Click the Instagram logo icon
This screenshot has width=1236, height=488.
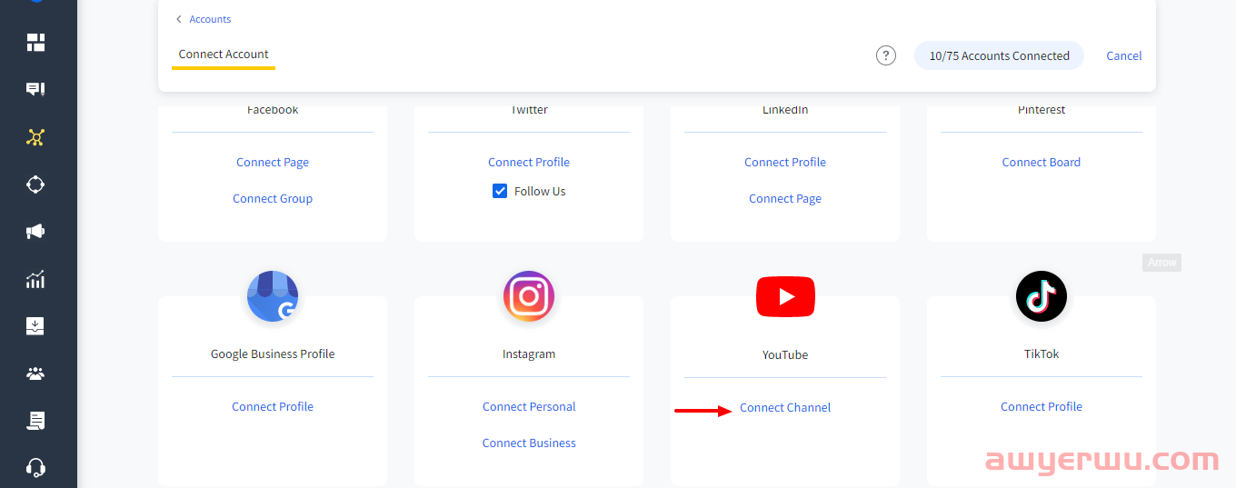point(529,296)
